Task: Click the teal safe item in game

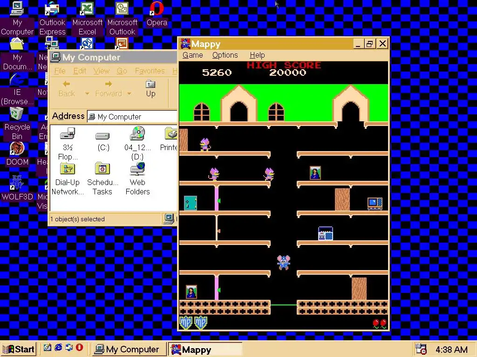Action: [191, 203]
